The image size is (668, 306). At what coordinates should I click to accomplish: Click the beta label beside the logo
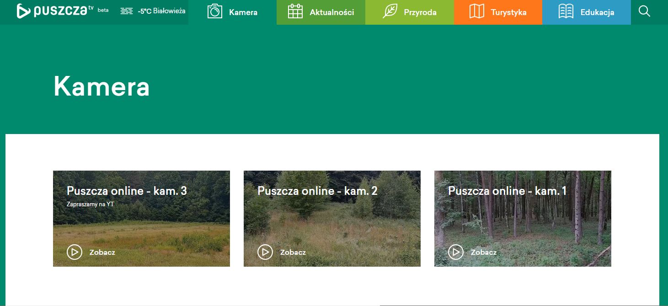[103, 10]
